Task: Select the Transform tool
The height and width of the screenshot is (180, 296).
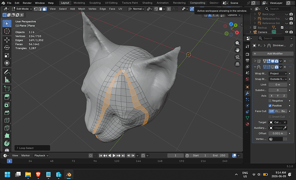Action: click(x=7, y=63)
